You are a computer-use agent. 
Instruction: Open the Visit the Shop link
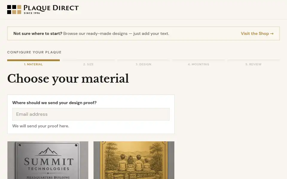[x=257, y=34]
